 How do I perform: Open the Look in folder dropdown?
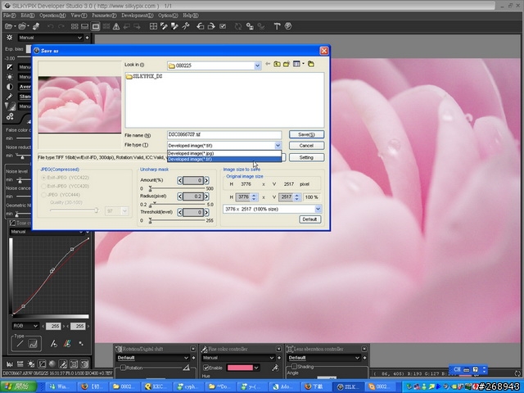click(x=257, y=65)
